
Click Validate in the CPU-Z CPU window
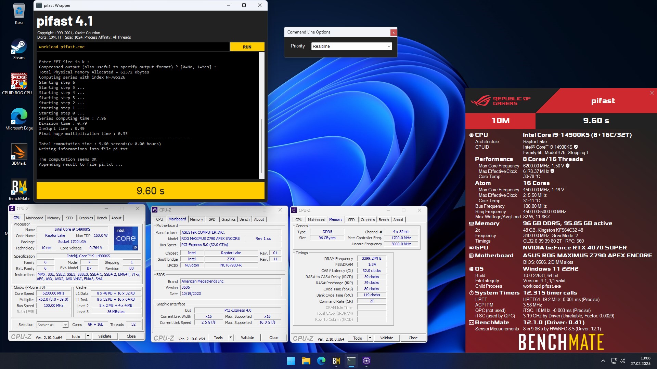coord(105,337)
